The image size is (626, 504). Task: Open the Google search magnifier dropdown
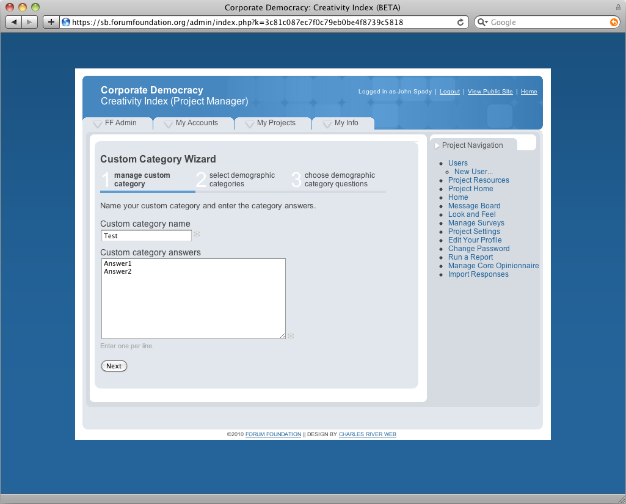[x=482, y=23]
